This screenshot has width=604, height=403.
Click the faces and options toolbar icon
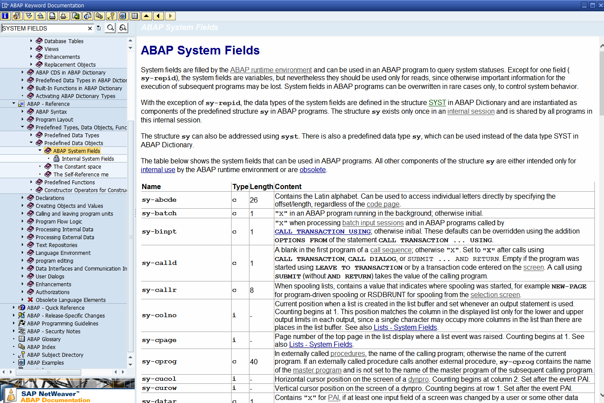(17, 16)
